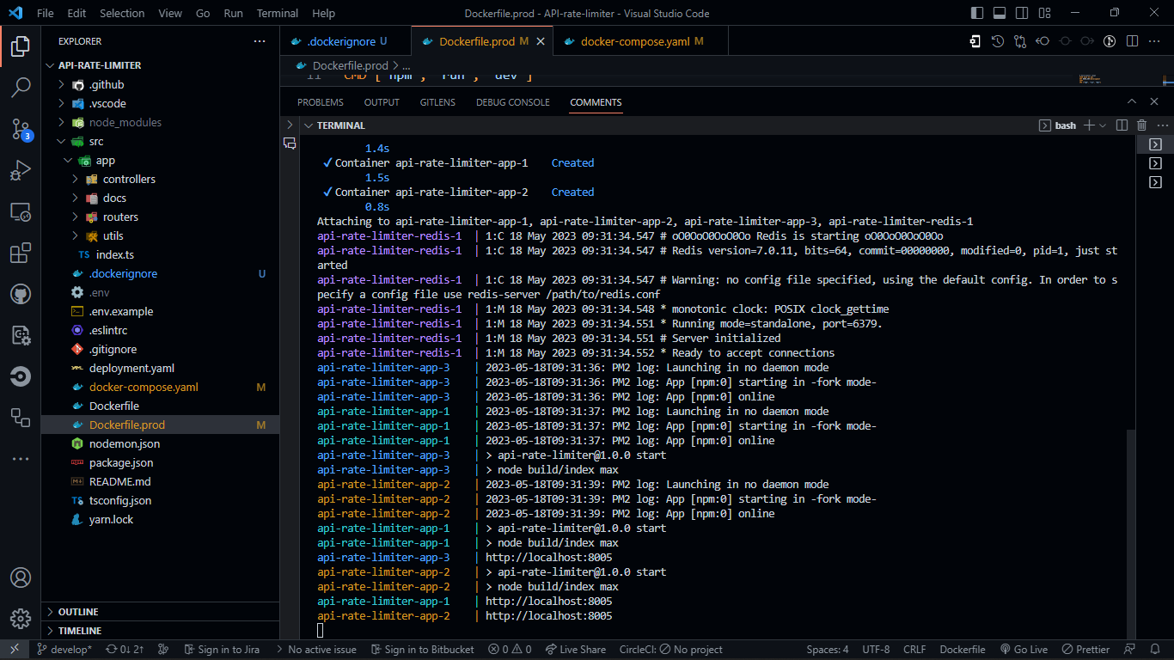Open the Extensions view
This screenshot has width=1174, height=660.
[21, 253]
